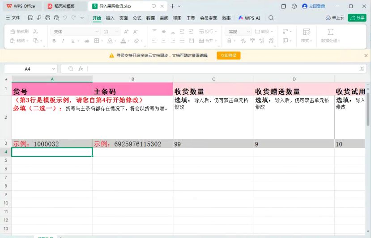
Task: Click the font color A swatch
Action: click(123, 41)
